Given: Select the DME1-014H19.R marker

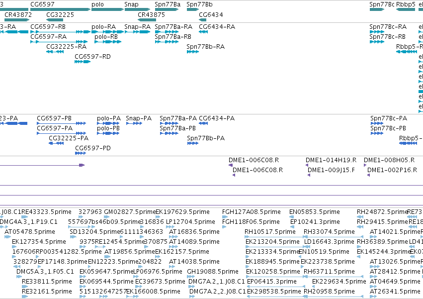Looking at the screenshot, I should click(307, 165).
